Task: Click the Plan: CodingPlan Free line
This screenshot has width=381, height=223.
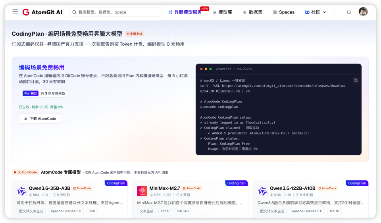Action: pos(229,144)
